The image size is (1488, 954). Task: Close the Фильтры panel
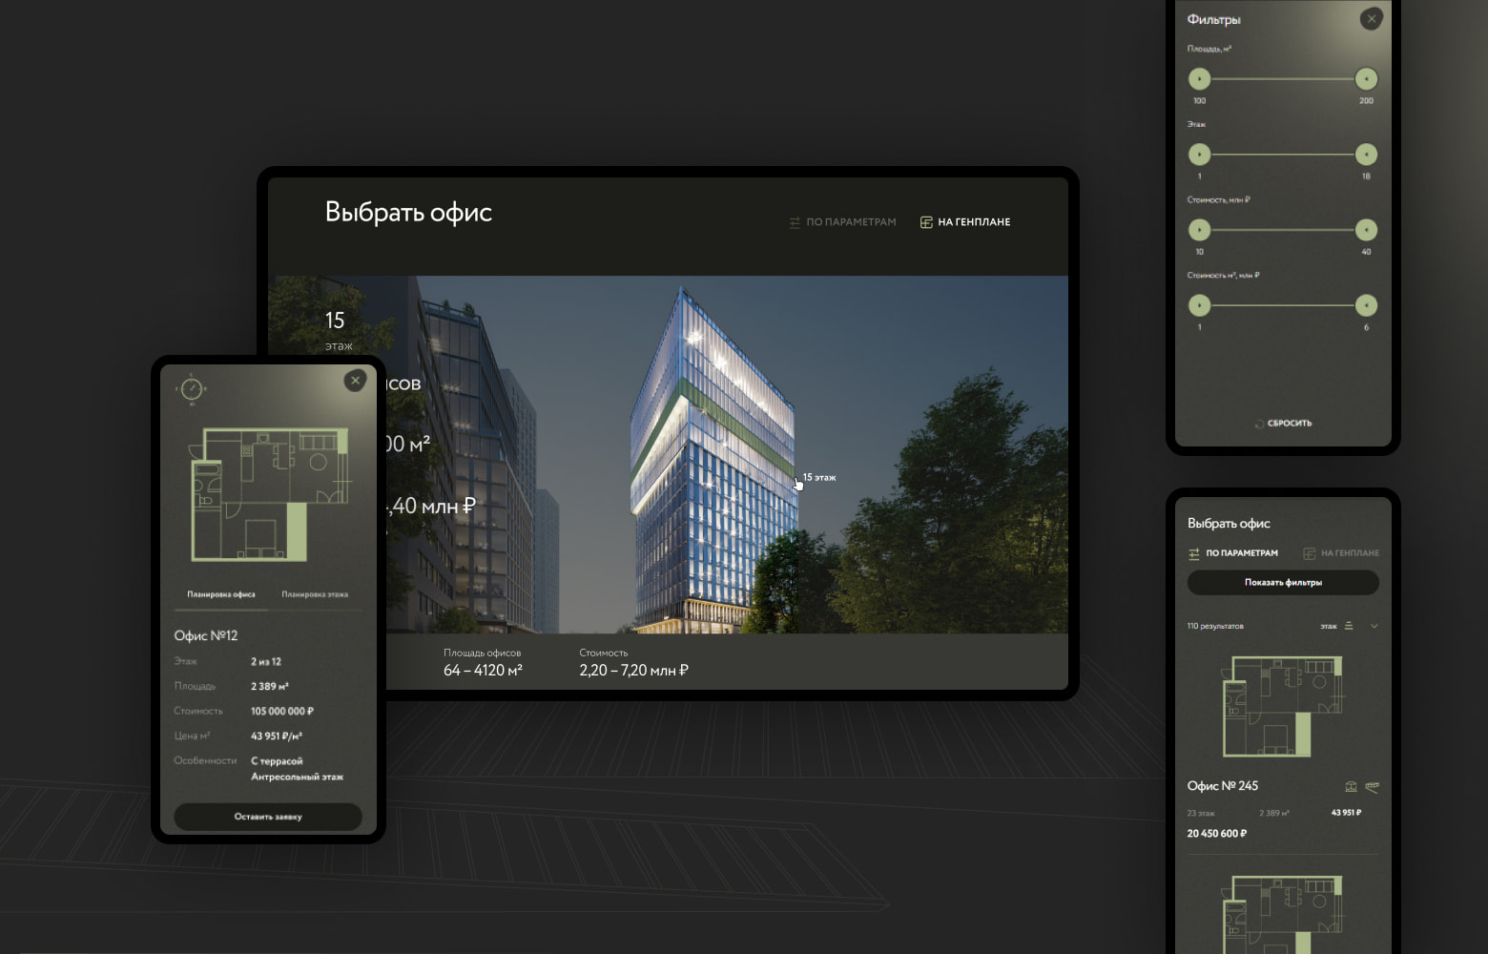pyautogui.click(x=1371, y=18)
